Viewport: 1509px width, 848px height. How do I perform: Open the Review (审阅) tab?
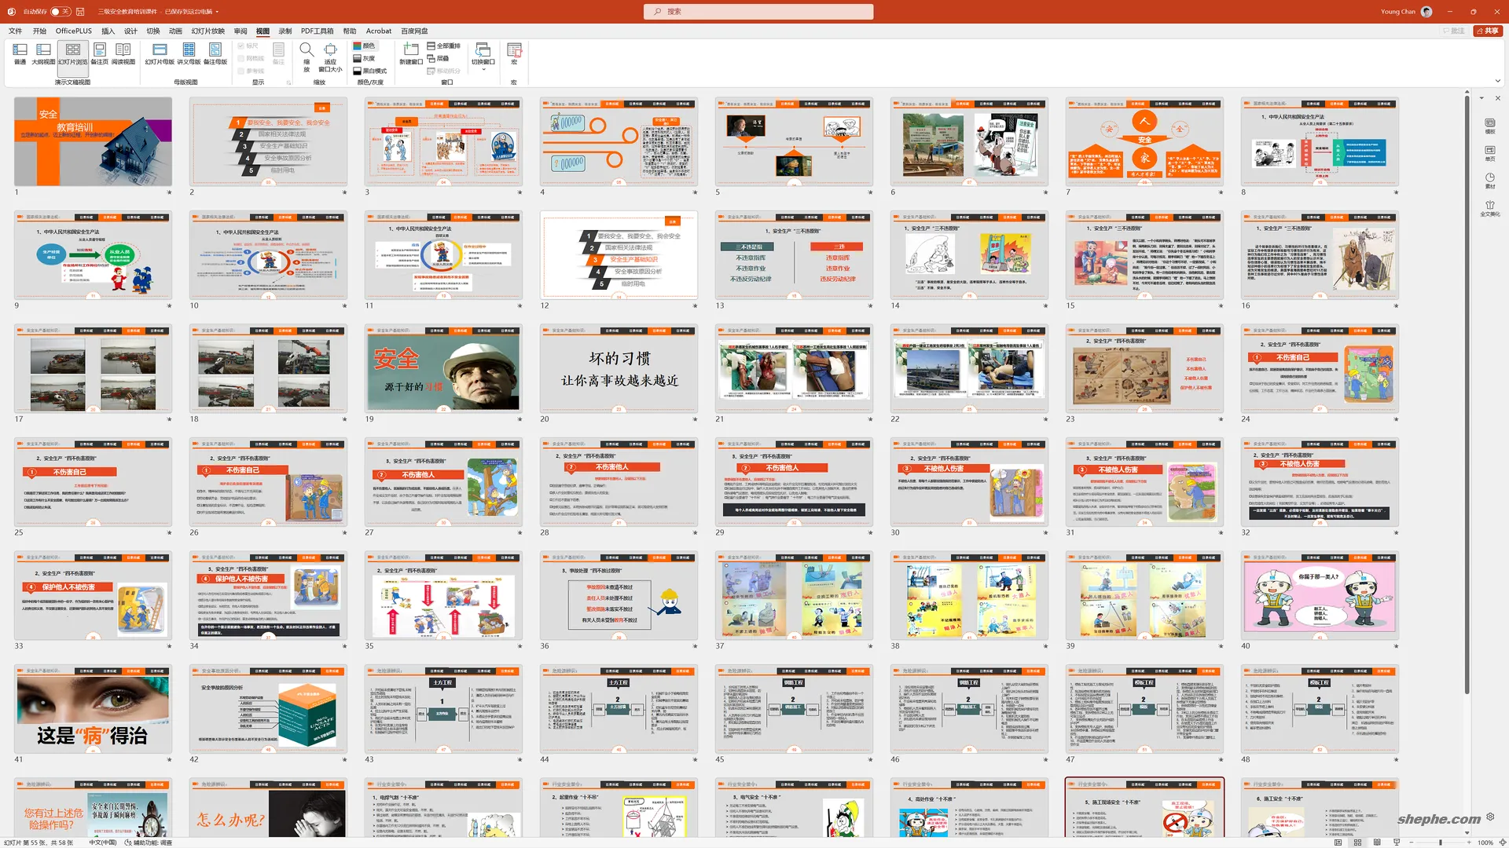point(240,31)
